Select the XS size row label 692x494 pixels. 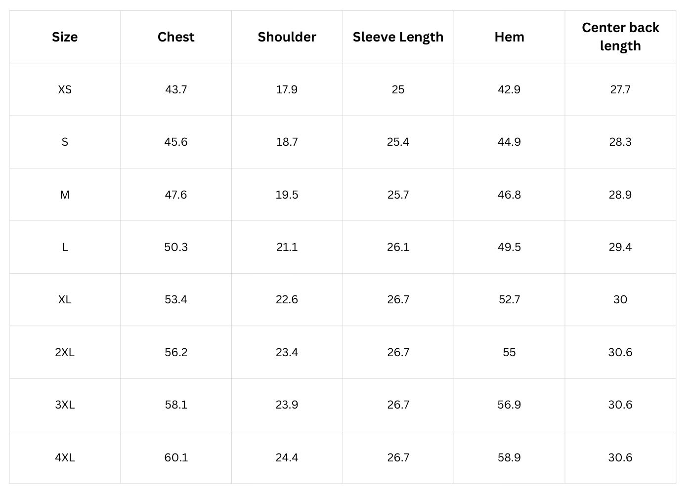(x=65, y=89)
